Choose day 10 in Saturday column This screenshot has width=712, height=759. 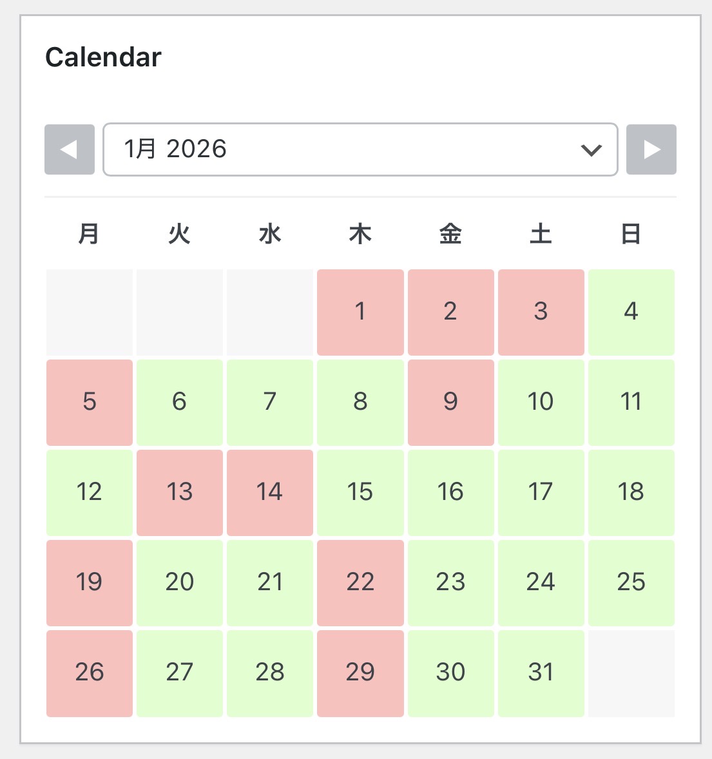[541, 403]
